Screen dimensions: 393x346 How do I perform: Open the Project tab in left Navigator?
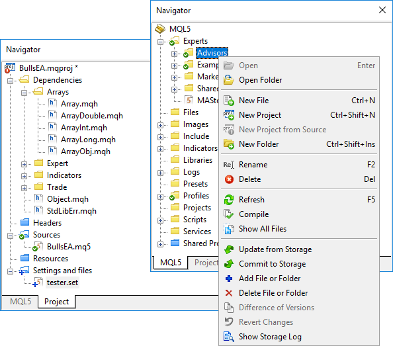pos(56,302)
